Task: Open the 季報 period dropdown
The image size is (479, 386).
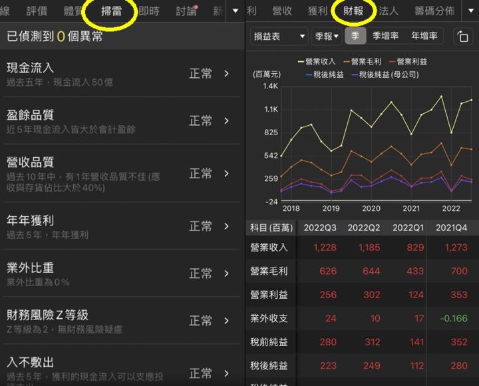Action: tap(327, 37)
